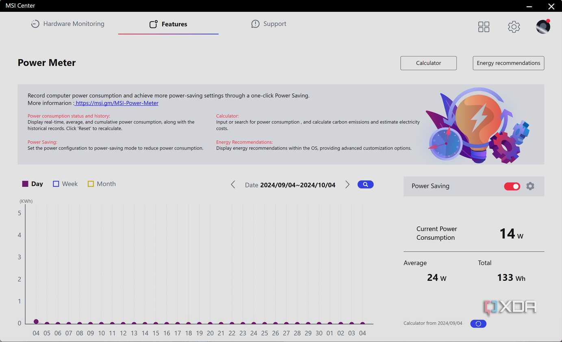Click the chart data point at day 15

click(156, 323)
